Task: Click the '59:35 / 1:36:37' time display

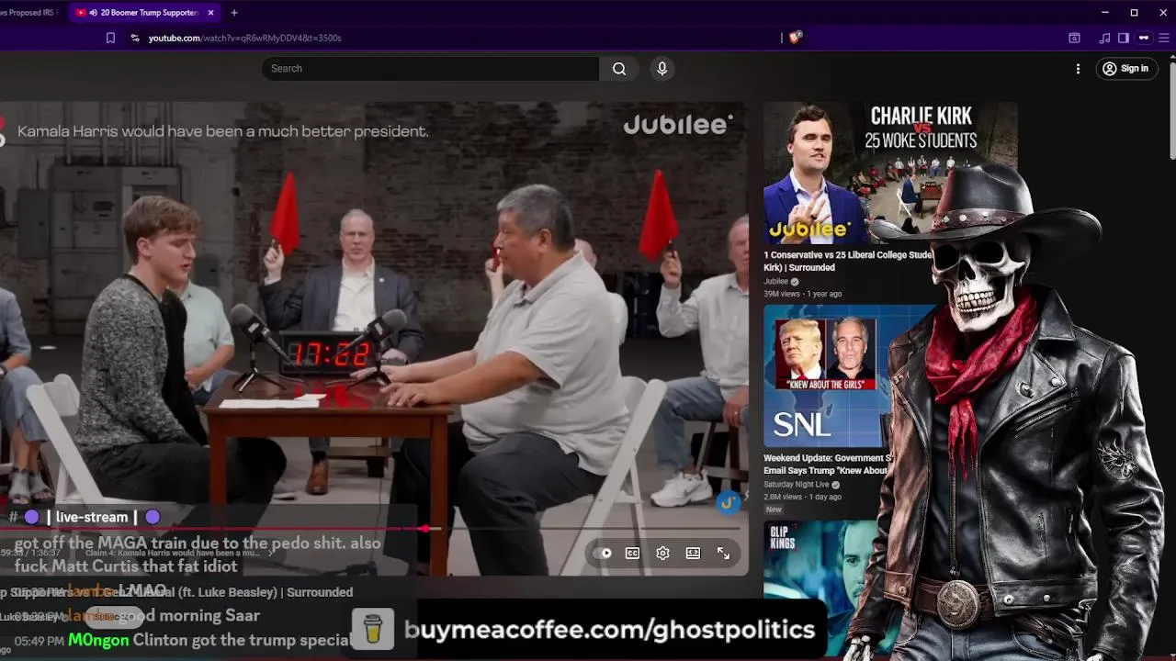Action: pos(30,553)
